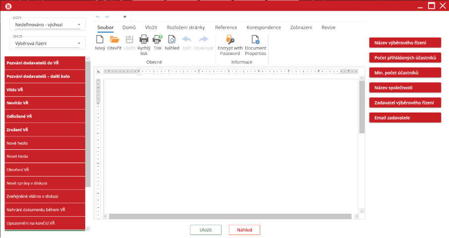Viewport: 449px width, 238px height.
Task: Open the Tisk print dialog icon
Action: tap(158, 40)
